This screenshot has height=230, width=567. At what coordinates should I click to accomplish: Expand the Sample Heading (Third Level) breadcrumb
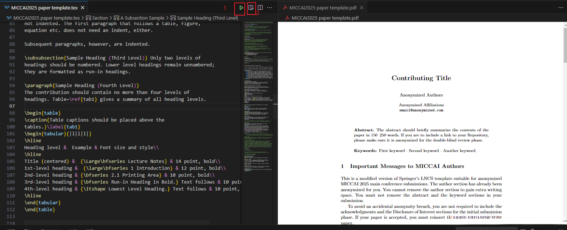pos(207,18)
